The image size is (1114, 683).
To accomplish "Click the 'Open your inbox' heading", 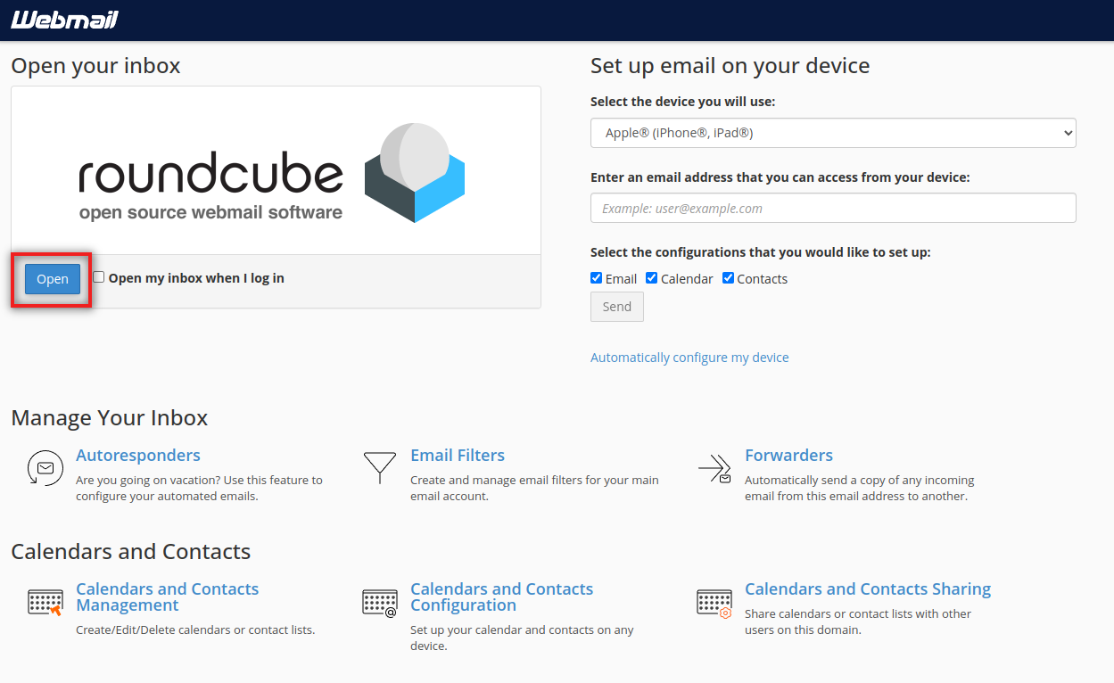I will click(x=95, y=66).
